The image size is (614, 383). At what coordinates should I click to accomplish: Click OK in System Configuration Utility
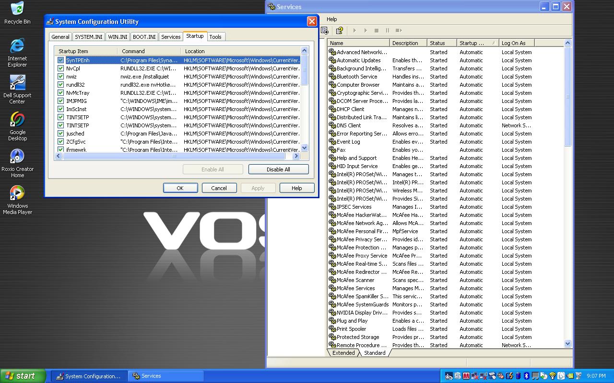[x=180, y=188]
